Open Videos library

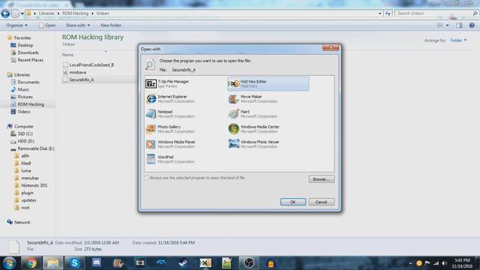(x=24, y=112)
